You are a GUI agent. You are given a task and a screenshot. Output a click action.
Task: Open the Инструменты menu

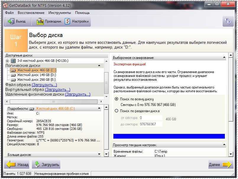pos(60,13)
